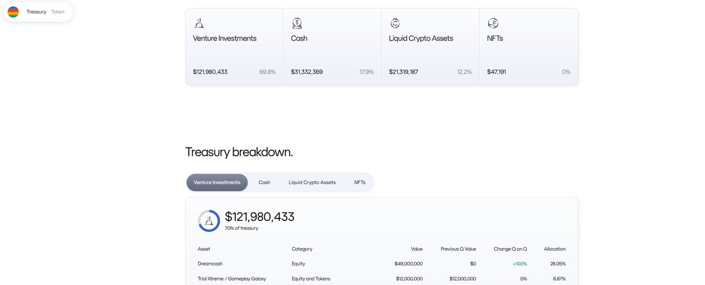
Task: Click the 69.8% venture percentage
Action: point(267,72)
